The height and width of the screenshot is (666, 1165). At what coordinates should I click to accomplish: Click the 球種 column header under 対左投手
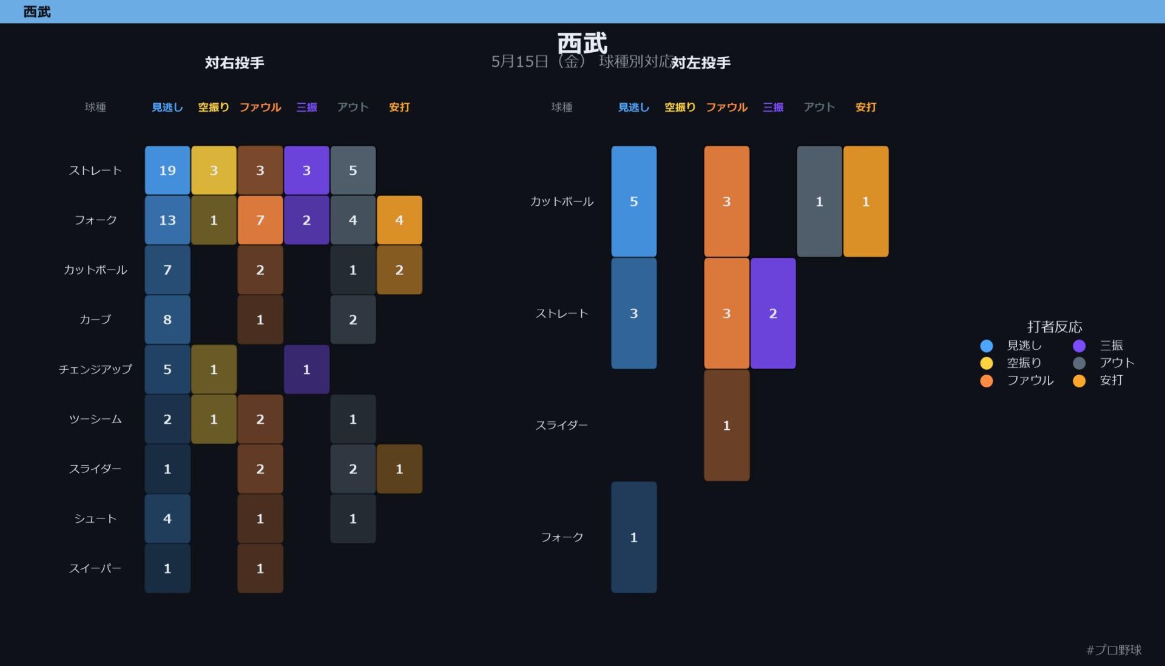point(562,107)
